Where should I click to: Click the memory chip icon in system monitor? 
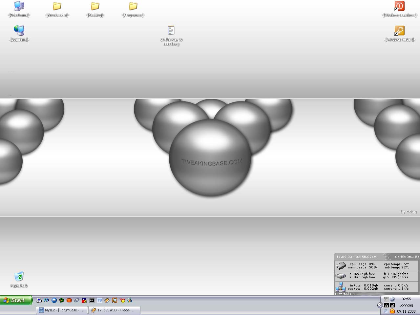(x=341, y=265)
